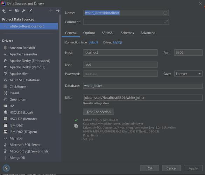Click the Host input field

click(x=120, y=52)
